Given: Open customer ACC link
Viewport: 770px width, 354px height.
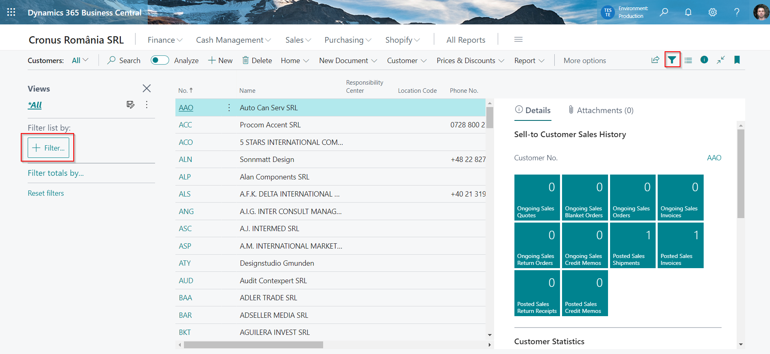Looking at the screenshot, I should click(185, 125).
